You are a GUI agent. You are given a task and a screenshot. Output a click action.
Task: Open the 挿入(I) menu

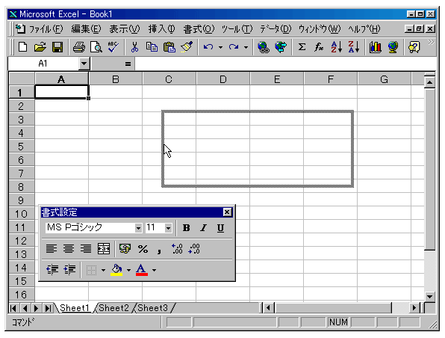click(161, 29)
